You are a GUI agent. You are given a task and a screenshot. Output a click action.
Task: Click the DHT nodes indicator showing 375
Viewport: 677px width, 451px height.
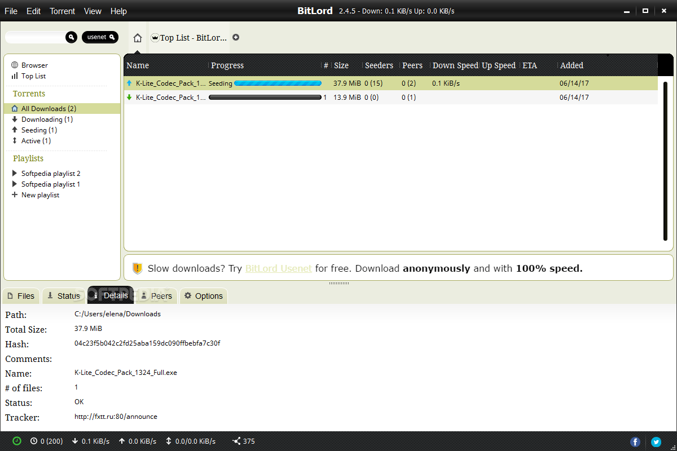(x=244, y=441)
